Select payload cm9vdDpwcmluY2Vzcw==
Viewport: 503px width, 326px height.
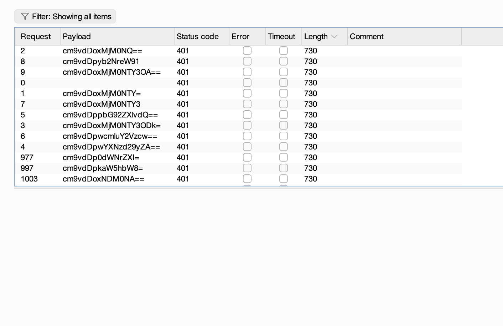(x=110, y=136)
